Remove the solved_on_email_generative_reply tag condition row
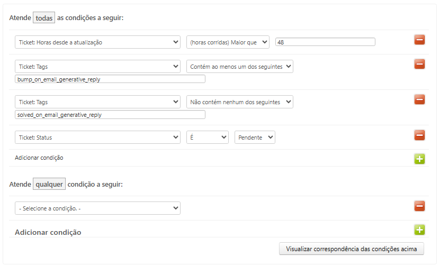 pos(419,99)
